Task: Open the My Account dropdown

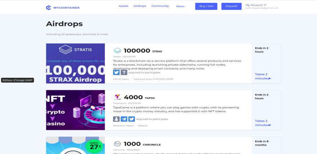Action: point(256,5)
